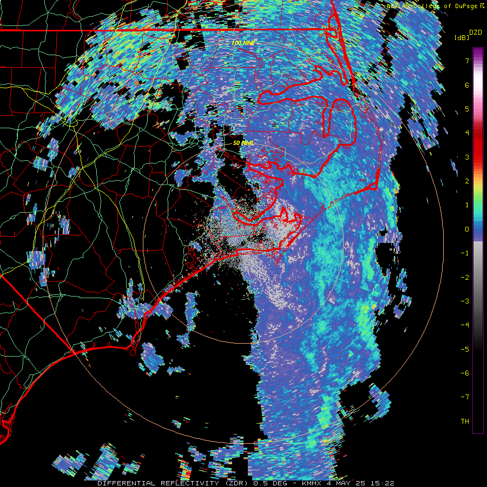Viewport: 487px width, 487px height.
Task: Click the "-7" value on the color scale
Action: point(465,397)
